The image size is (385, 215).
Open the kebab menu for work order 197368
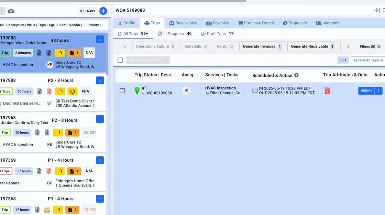[100, 199]
